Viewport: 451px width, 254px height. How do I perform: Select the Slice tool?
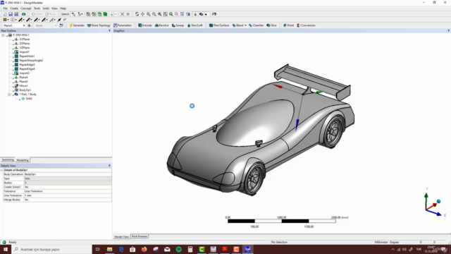pyautogui.click(x=271, y=25)
